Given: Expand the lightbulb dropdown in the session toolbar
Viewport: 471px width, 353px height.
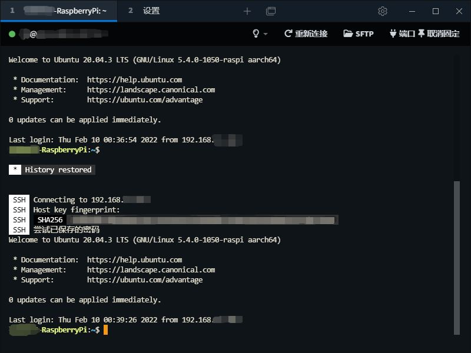Looking at the screenshot, I should (260, 34).
